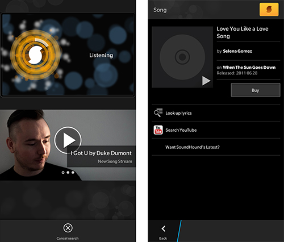284x242 pixels.
Task: Go back with the Back arrow
Action: coord(164,228)
